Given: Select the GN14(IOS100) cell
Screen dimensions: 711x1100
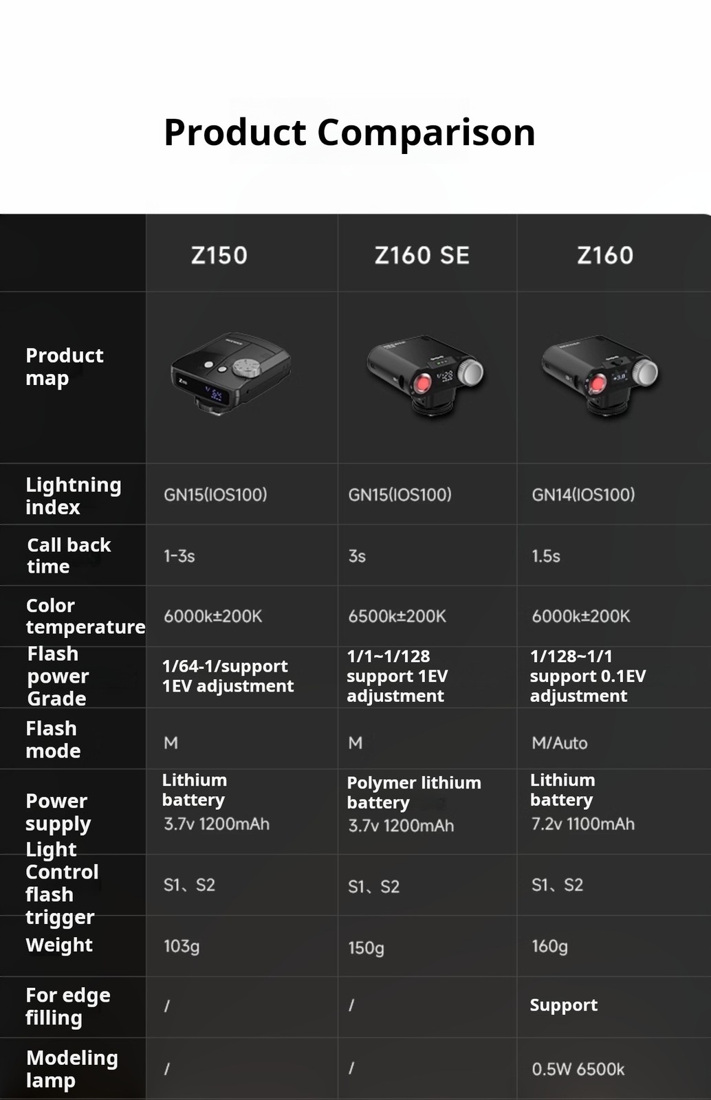Looking at the screenshot, I should (583, 494).
